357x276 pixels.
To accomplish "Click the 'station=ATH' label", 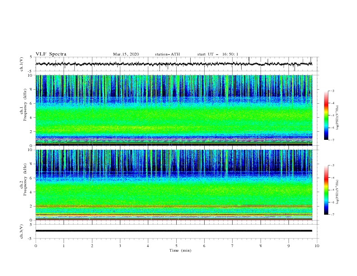I will coord(167,54).
